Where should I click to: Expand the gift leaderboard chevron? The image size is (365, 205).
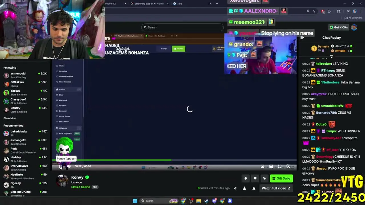332,57
